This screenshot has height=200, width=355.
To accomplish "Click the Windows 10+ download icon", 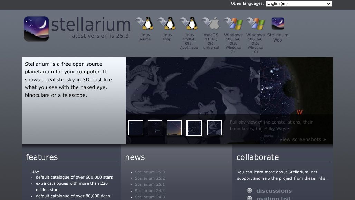I will pos(255,23).
